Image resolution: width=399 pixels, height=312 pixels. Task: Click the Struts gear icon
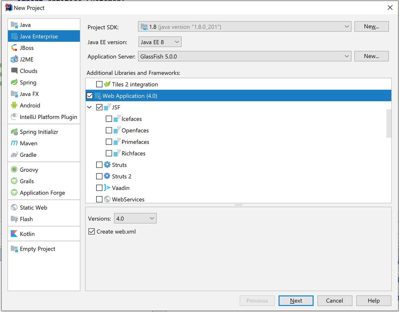[107, 165]
